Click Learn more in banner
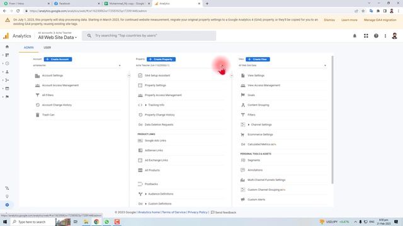This screenshot has width=403, height=226. (x=349, y=20)
